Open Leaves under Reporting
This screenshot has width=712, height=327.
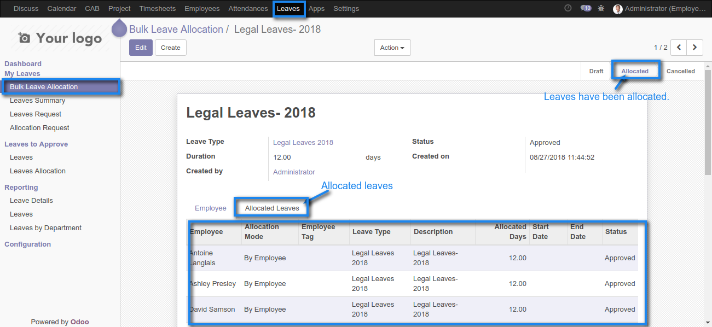(21, 214)
